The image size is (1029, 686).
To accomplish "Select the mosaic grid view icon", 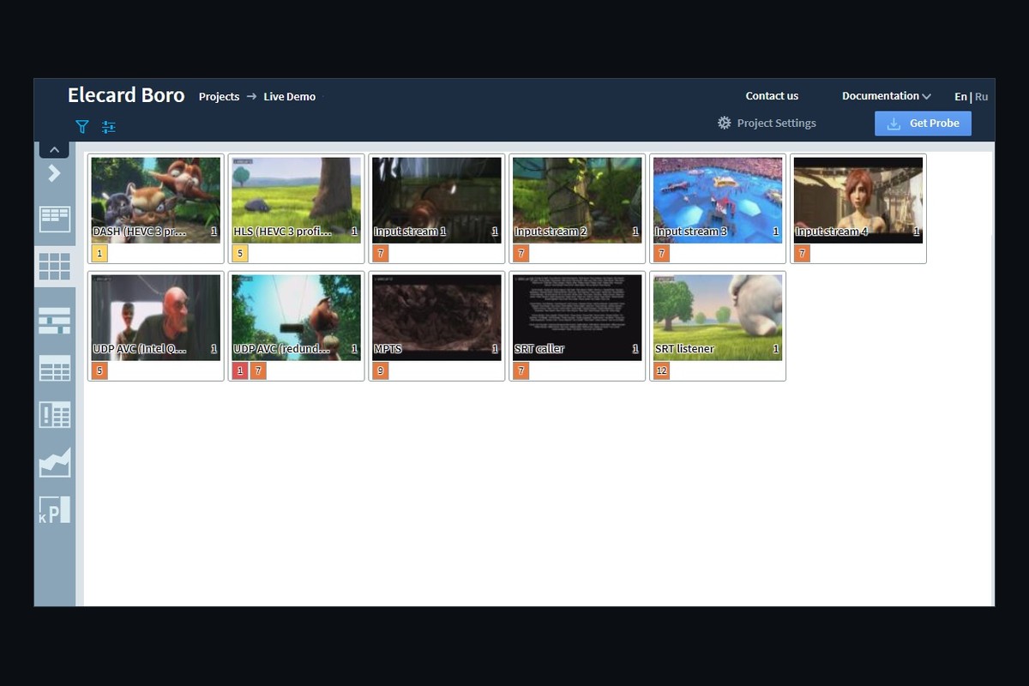I will point(55,266).
